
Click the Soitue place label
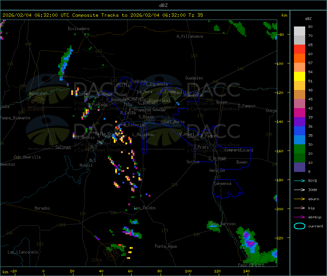point(193,162)
